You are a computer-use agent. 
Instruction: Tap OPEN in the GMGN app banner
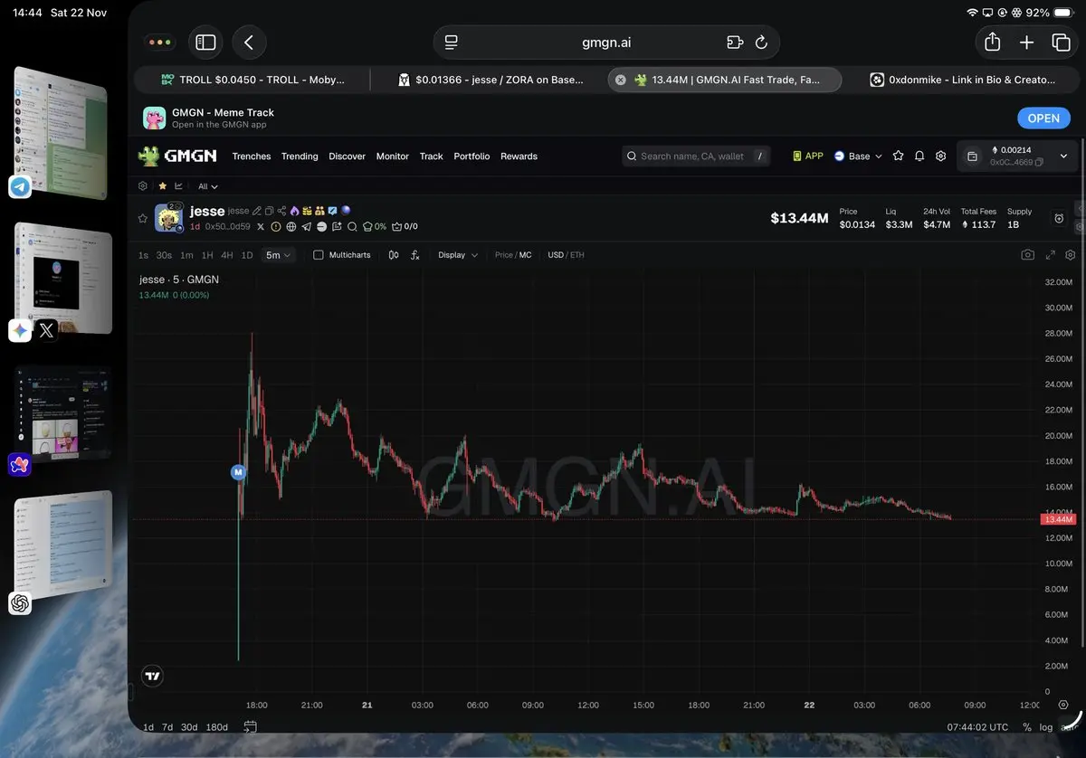click(x=1043, y=118)
